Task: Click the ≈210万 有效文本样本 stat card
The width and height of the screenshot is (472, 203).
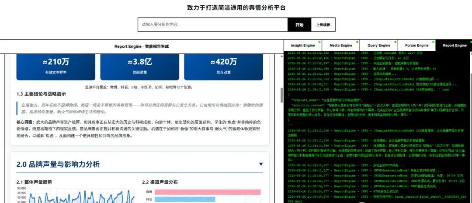Action: [56, 66]
